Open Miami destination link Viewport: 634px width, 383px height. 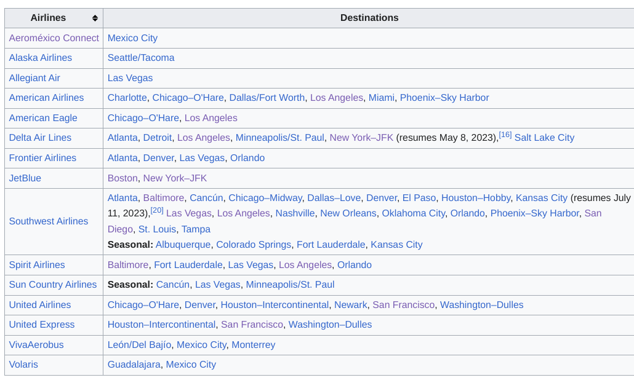[x=381, y=98]
